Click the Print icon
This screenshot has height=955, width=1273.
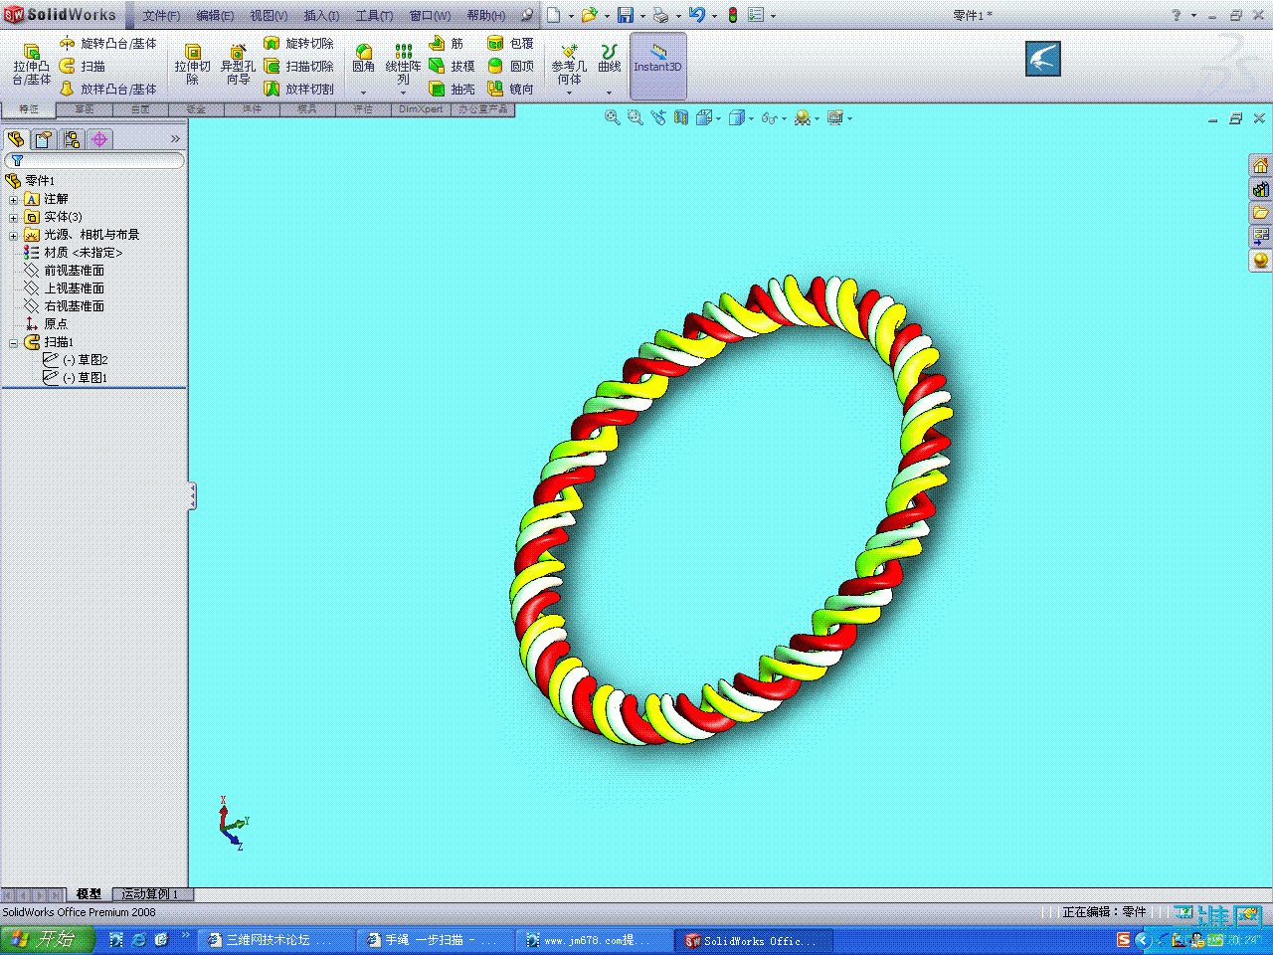(x=660, y=15)
